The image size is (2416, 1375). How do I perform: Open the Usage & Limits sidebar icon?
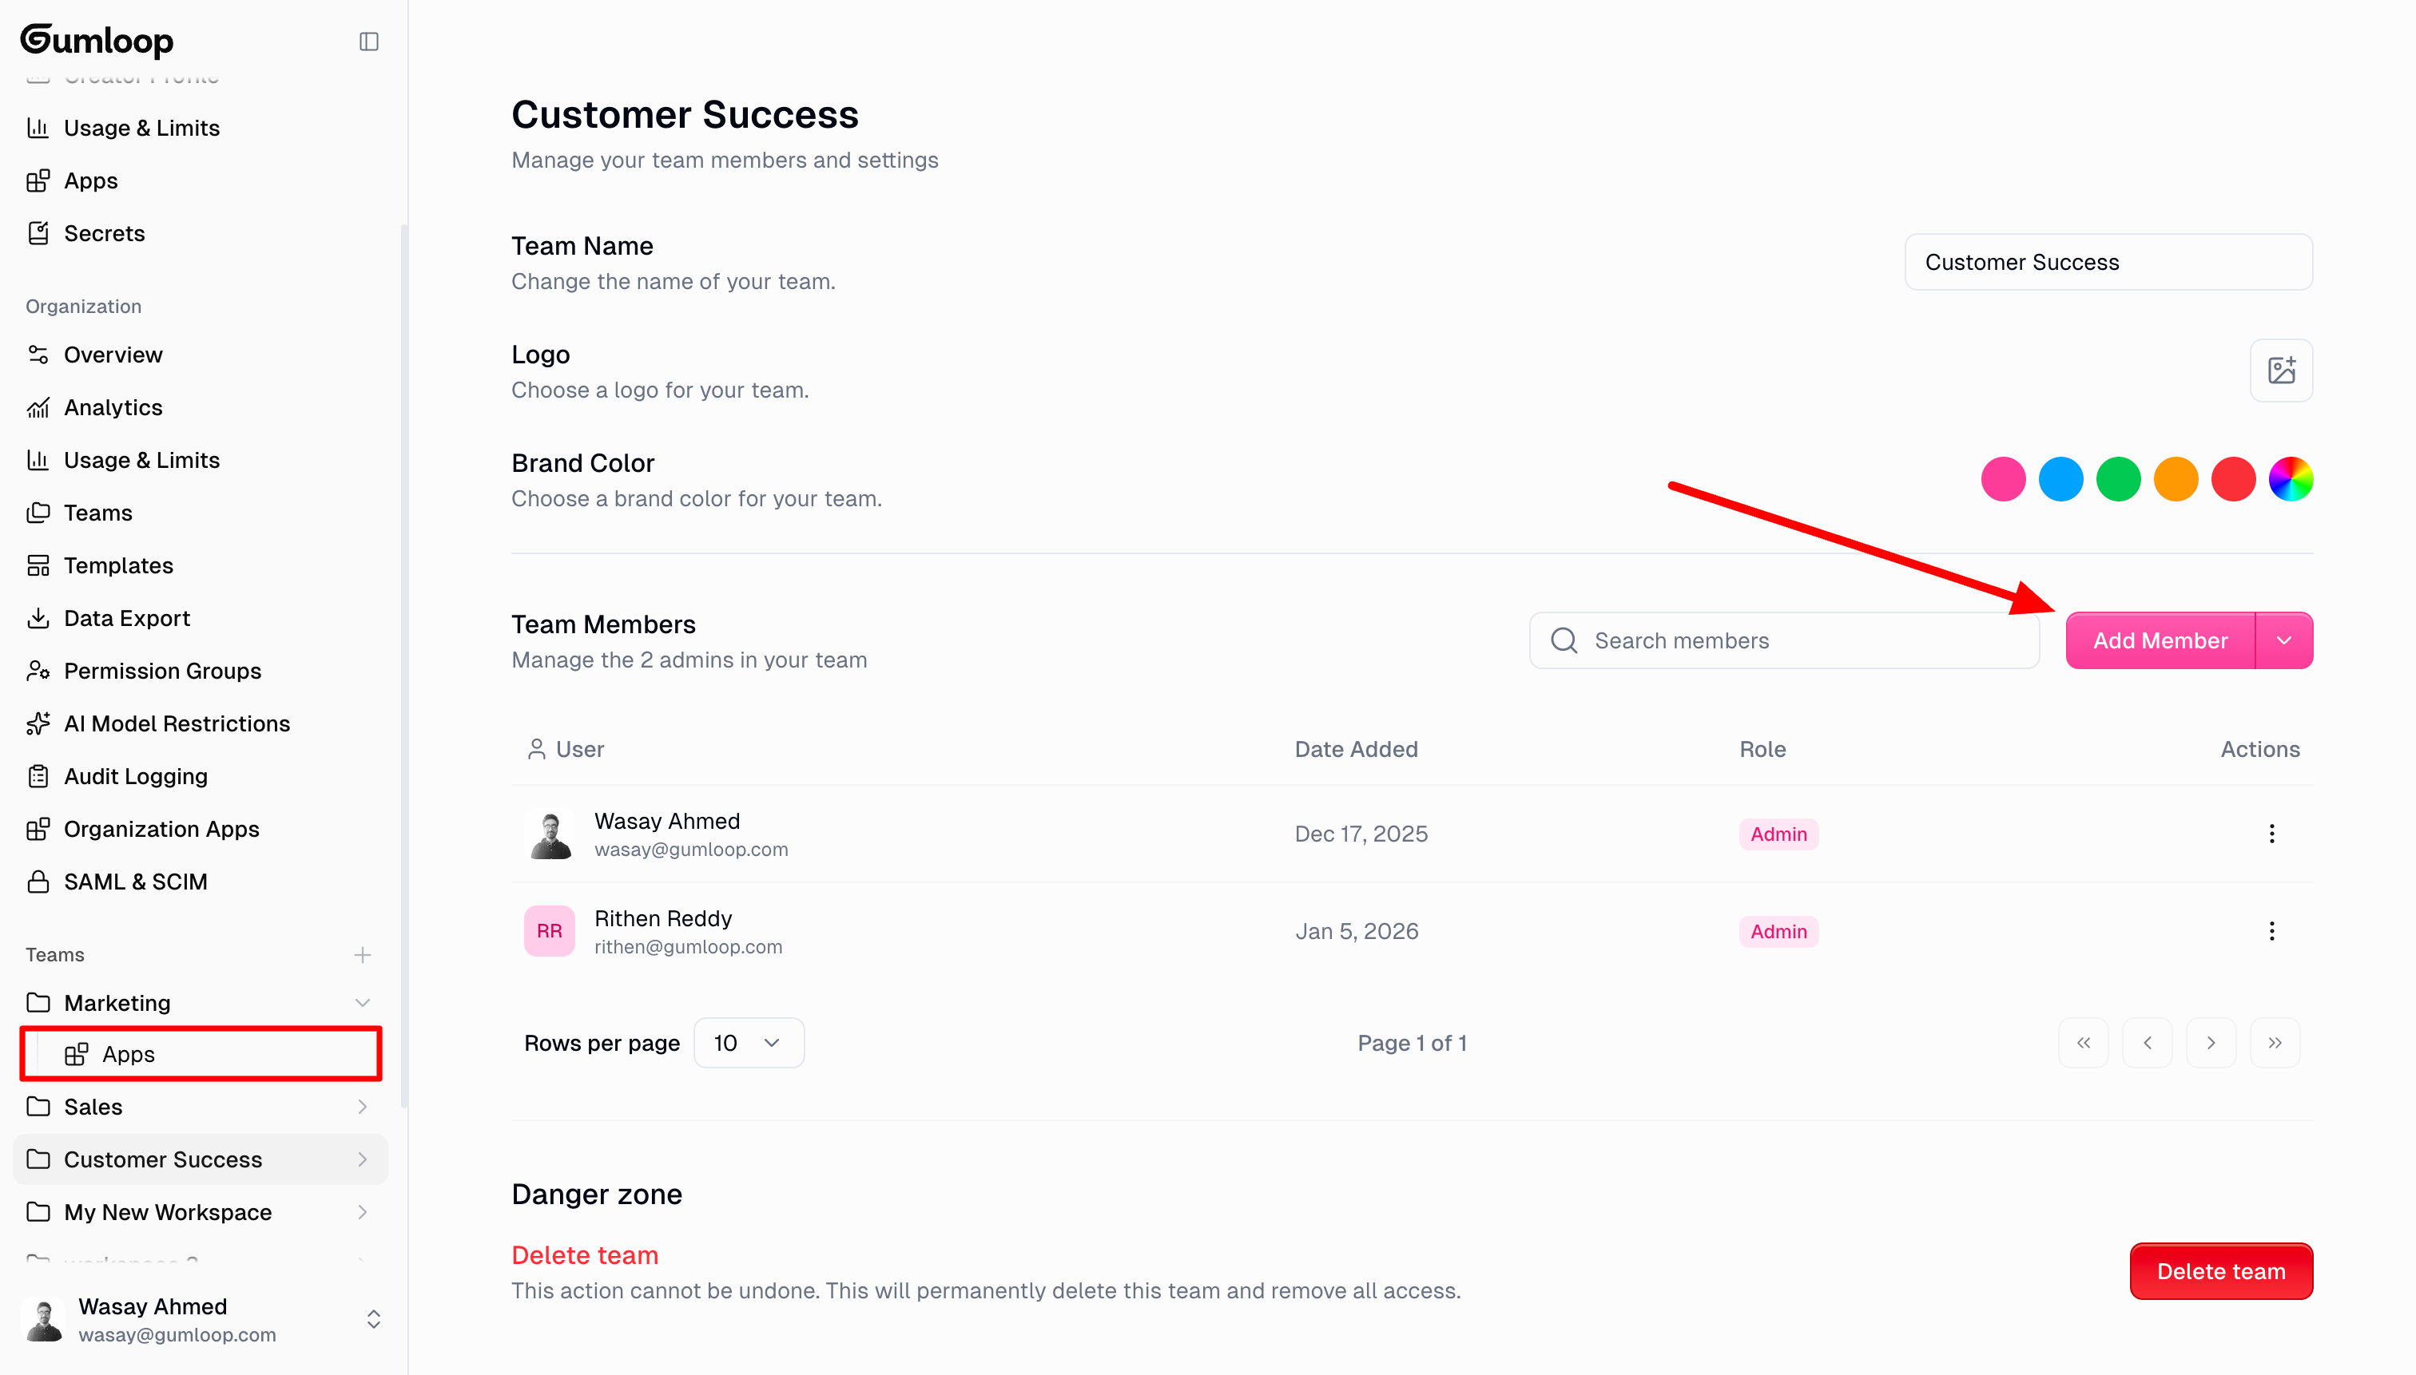(38, 128)
